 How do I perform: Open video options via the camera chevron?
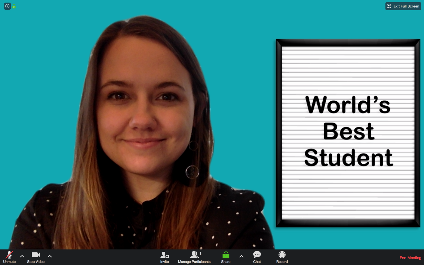(x=50, y=256)
